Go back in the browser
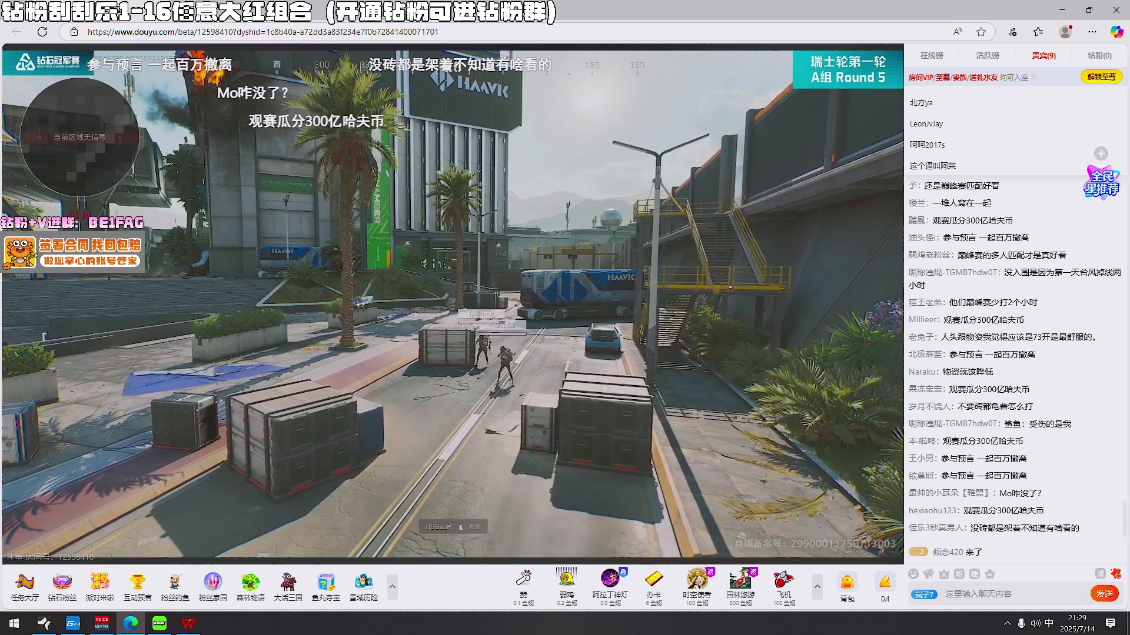 pos(16,32)
